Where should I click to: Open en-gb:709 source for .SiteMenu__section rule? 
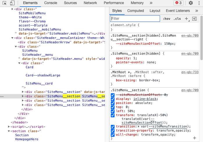(x=190, y=90)
